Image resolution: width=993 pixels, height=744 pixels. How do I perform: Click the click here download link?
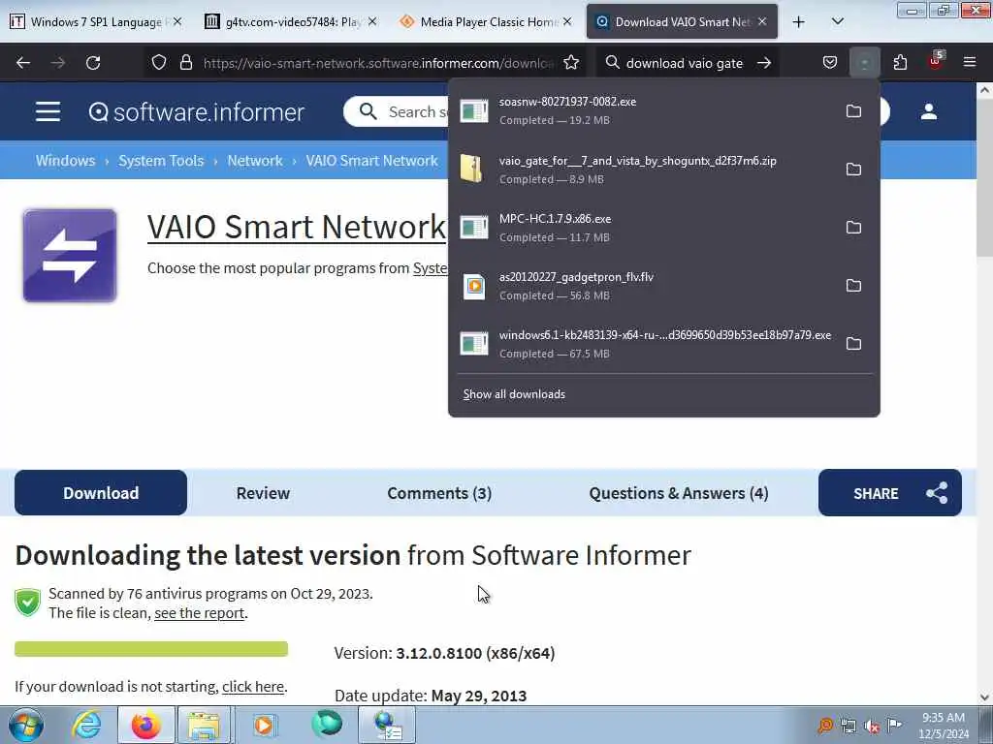coord(253,687)
